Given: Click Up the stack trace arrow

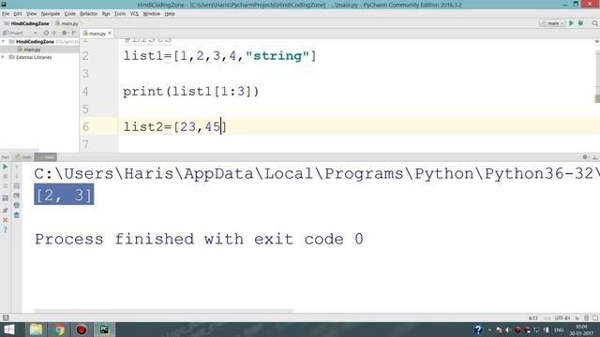Looking at the screenshot, I should pos(17,167).
